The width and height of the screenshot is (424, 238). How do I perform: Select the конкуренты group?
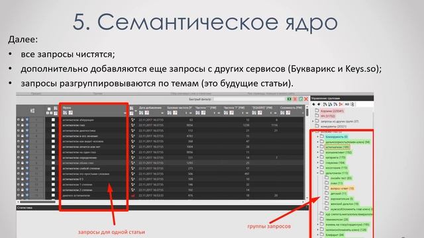click(x=333, y=126)
